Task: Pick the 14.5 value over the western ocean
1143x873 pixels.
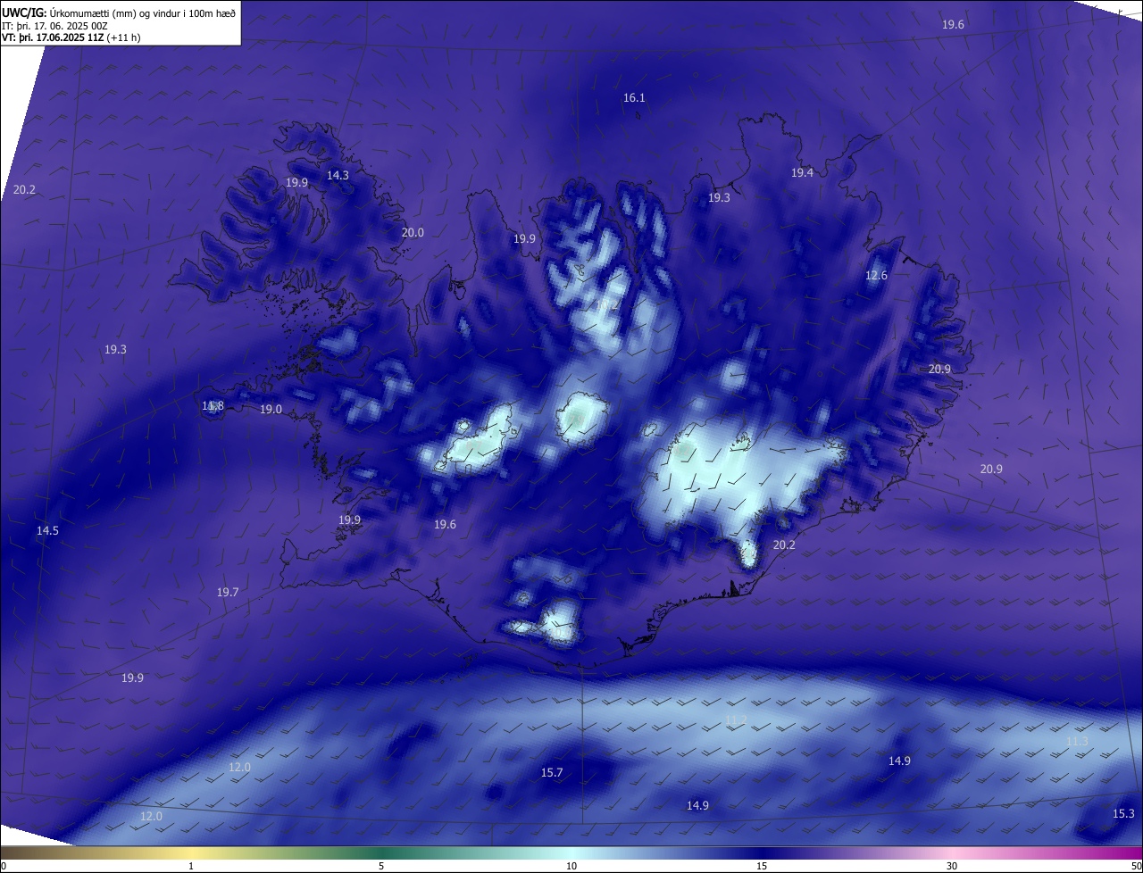Action: [47, 530]
